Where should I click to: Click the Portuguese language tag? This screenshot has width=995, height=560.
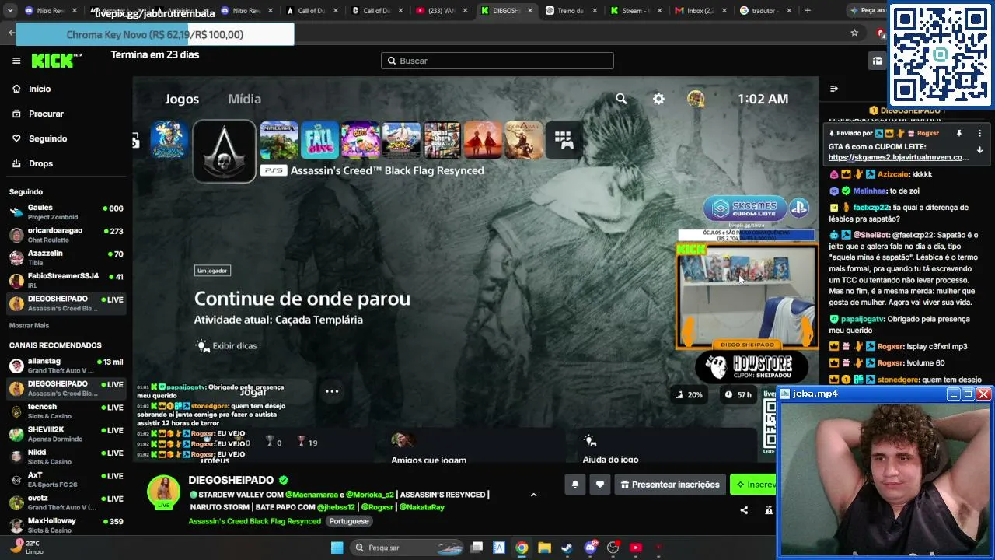349,521
